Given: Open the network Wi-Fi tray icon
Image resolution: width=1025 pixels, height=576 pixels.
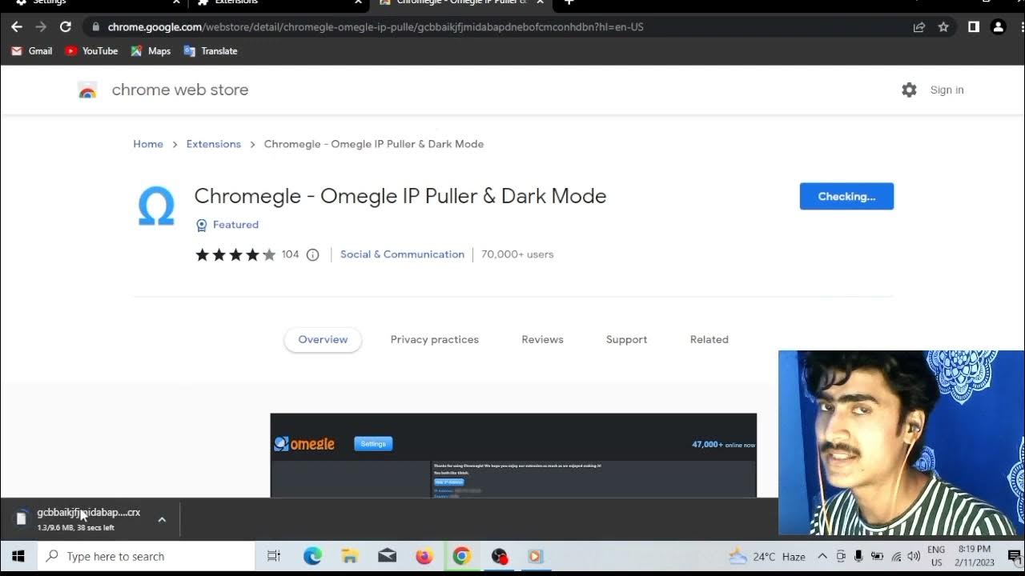Looking at the screenshot, I should pyautogui.click(x=896, y=556).
